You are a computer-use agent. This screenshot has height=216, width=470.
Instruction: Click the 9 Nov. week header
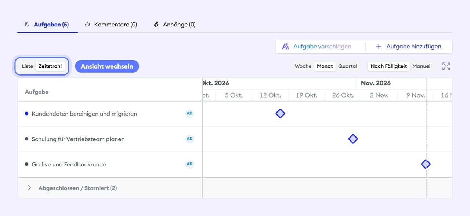point(416,95)
